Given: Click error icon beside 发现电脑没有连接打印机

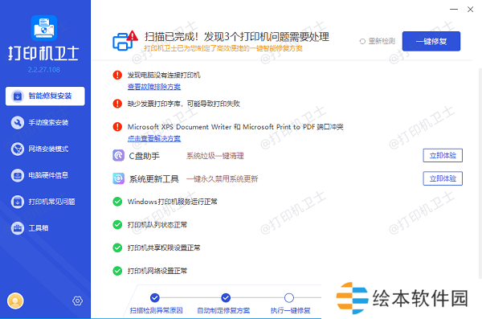Looking at the screenshot, I should tap(117, 75).
